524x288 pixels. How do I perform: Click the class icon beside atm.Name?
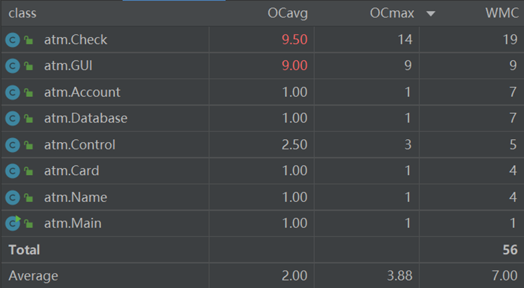(12, 197)
